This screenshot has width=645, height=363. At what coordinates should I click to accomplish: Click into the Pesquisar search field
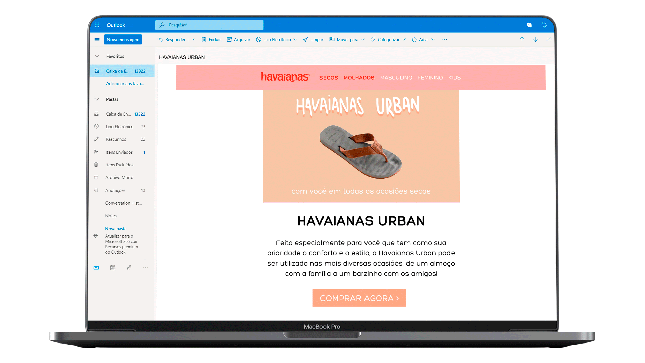point(209,25)
